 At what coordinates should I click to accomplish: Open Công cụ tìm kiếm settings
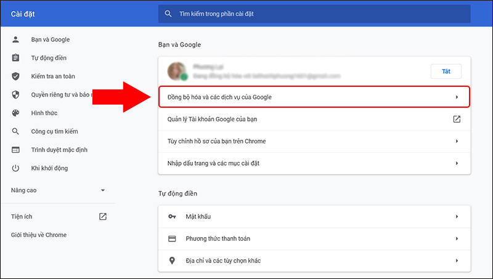[x=54, y=131]
